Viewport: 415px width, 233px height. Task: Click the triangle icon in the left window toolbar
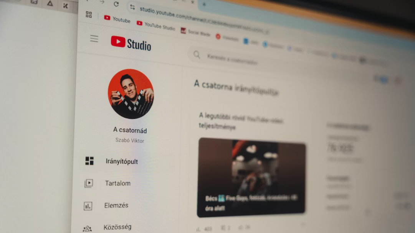pyautogui.click(x=50, y=4)
